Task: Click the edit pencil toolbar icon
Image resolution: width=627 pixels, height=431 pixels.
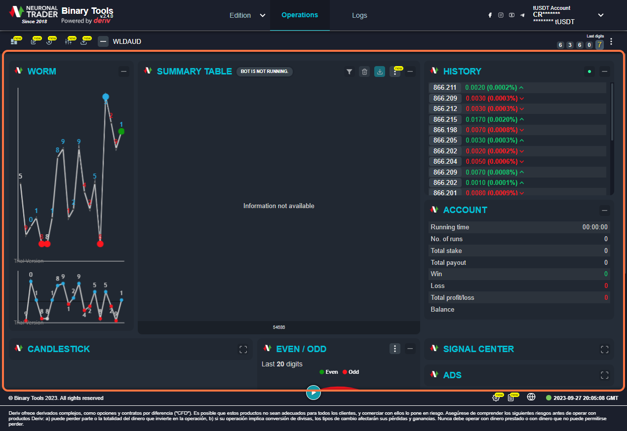Action: pyautogui.click(x=34, y=41)
